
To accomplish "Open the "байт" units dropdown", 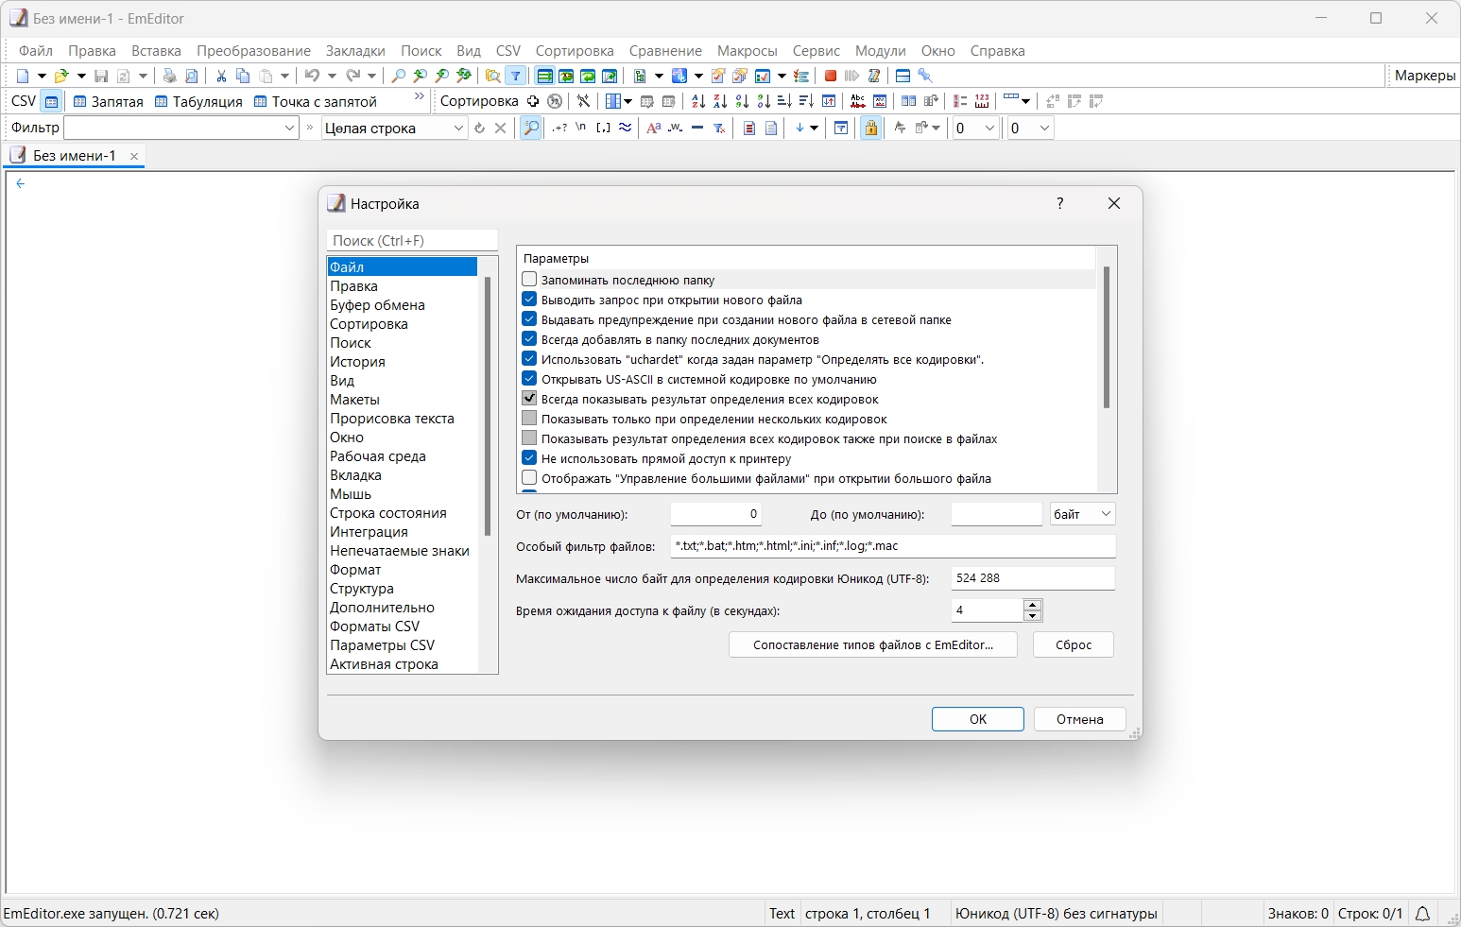I will click(x=1083, y=514).
